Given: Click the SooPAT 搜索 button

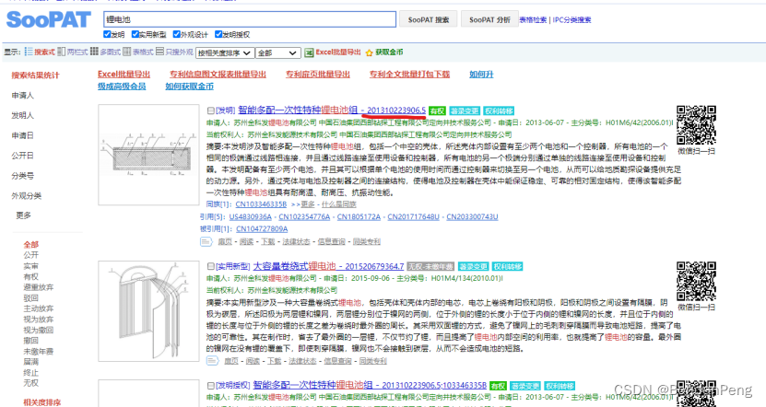Looking at the screenshot, I should click(429, 19).
